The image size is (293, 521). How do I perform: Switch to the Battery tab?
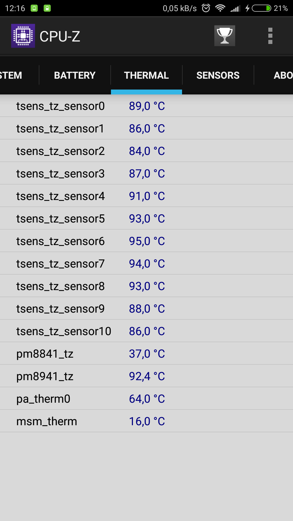[x=75, y=75]
